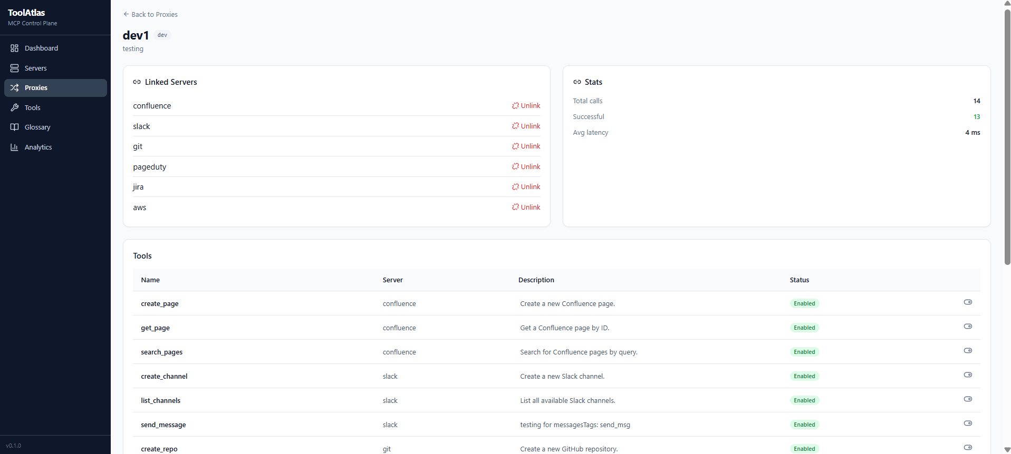Viewport: 1011px width, 454px height.
Task: Click the get_page tool name
Action: coord(155,328)
